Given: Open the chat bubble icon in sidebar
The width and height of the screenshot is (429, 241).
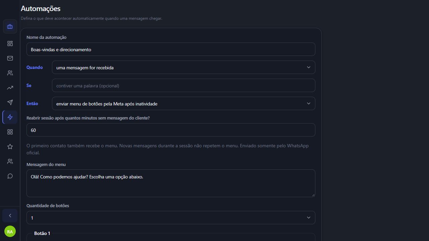Looking at the screenshot, I should pyautogui.click(x=10, y=176).
